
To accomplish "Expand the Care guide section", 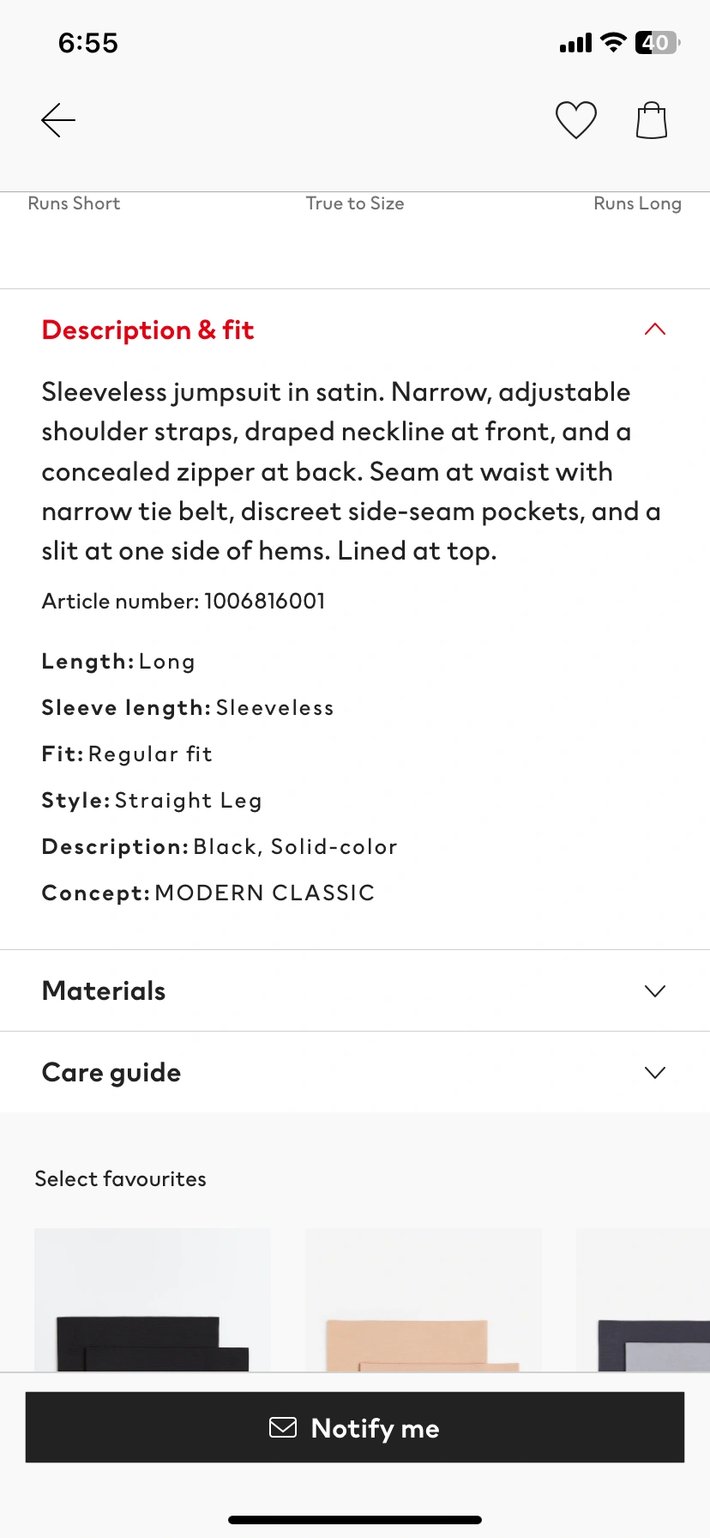I will click(655, 1073).
